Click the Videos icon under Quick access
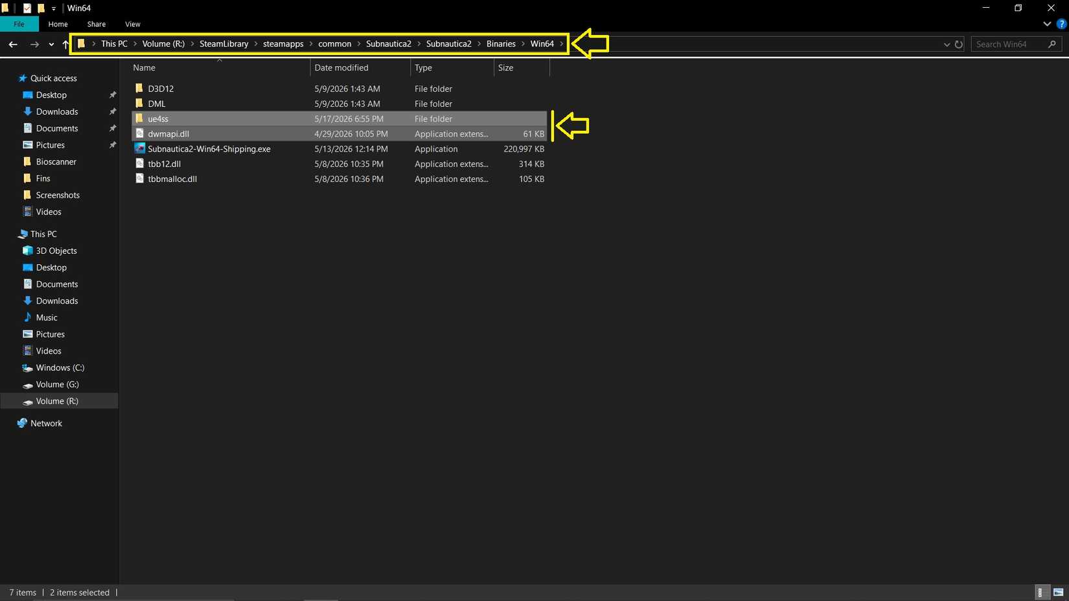 click(28, 212)
